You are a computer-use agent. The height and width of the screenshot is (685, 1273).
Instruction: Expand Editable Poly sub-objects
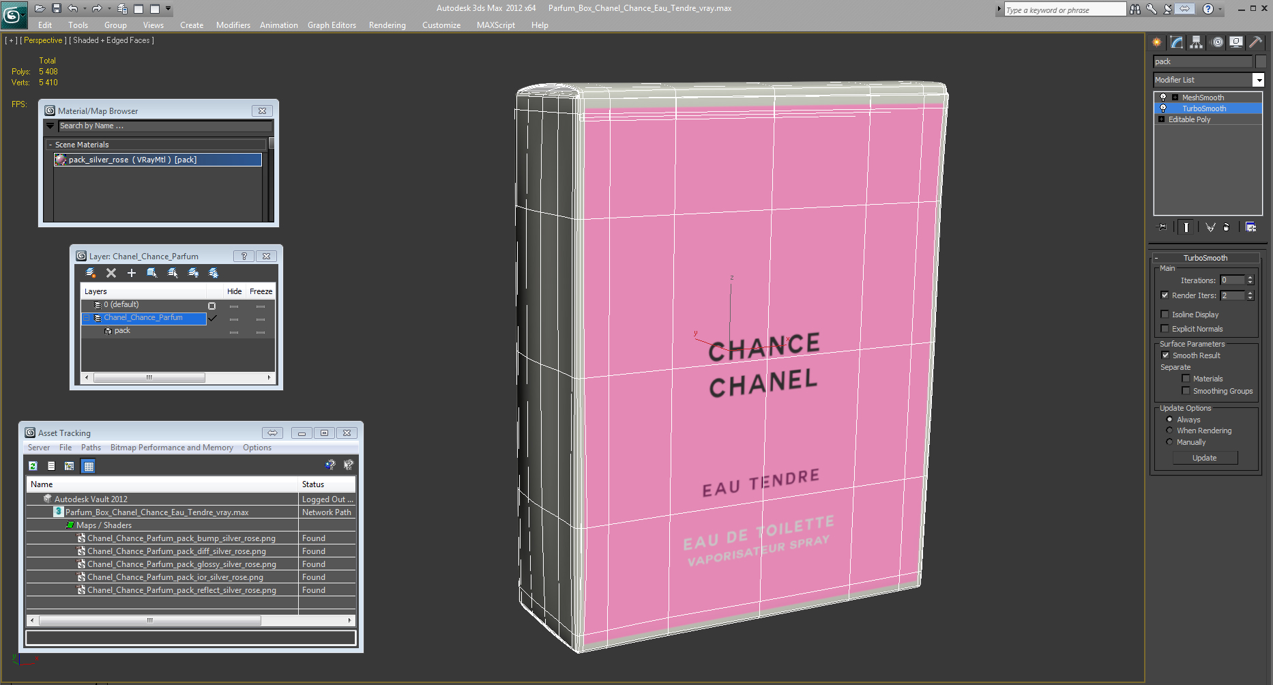pyautogui.click(x=1161, y=119)
